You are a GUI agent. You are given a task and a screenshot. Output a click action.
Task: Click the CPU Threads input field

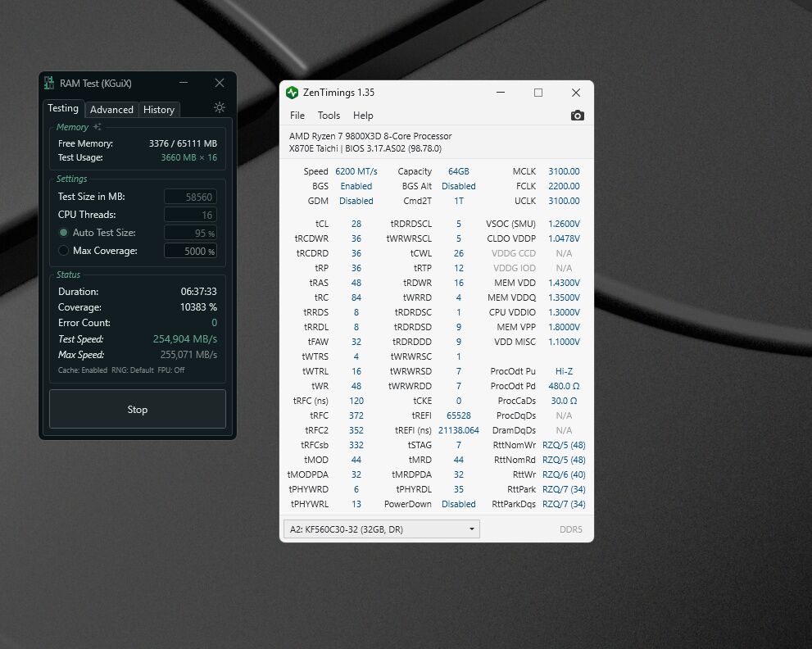(x=191, y=215)
